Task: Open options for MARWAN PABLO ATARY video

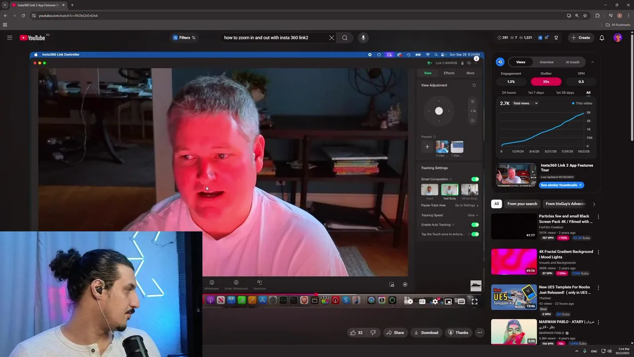Action: tap(598, 322)
